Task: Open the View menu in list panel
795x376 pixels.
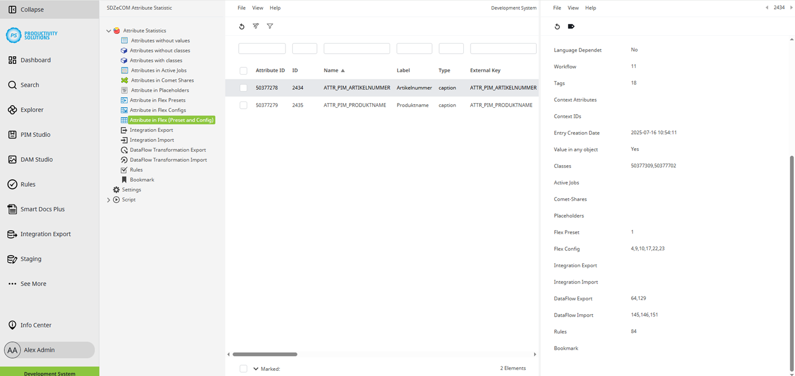Action: tap(258, 8)
